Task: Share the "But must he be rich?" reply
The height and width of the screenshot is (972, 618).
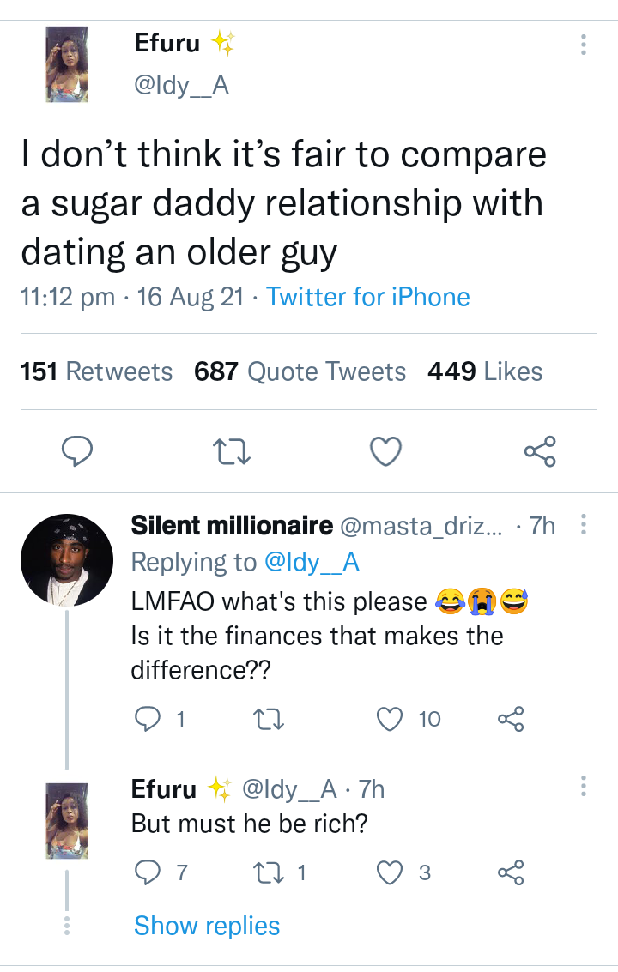Action: [510, 873]
